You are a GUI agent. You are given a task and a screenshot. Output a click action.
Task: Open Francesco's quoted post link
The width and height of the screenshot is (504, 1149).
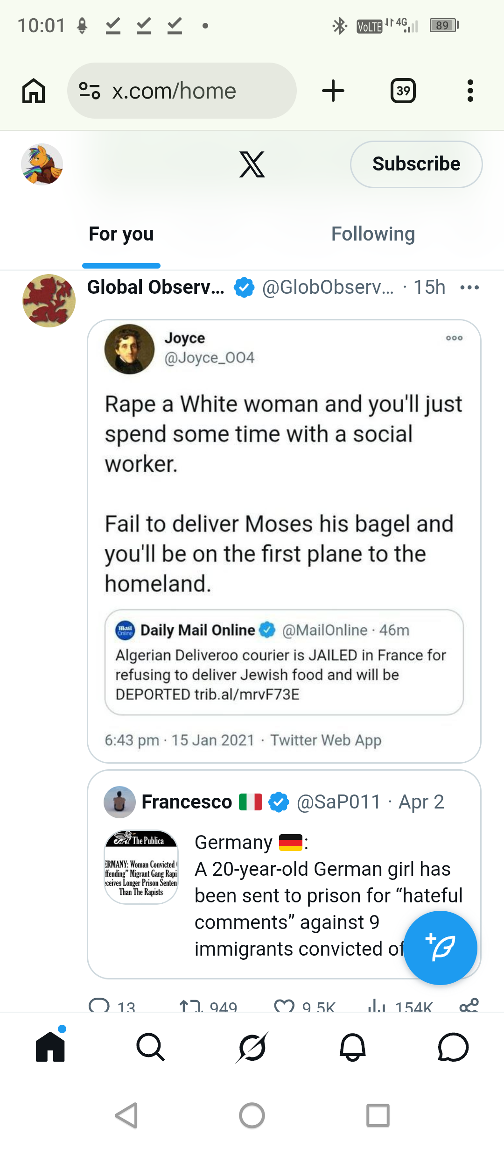[x=284, y=873]
